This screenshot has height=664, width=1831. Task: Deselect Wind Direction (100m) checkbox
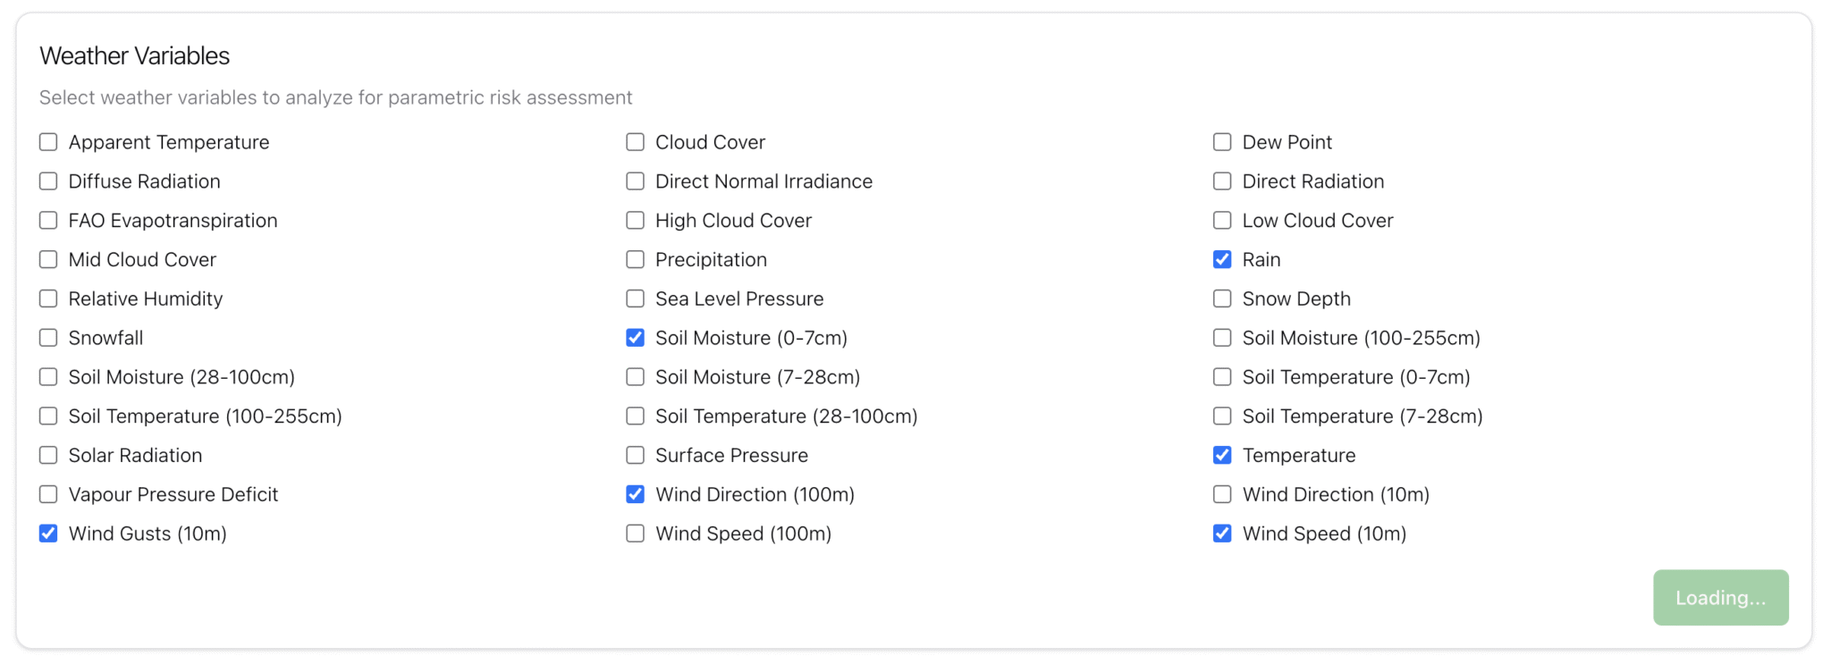click(635, 494)
